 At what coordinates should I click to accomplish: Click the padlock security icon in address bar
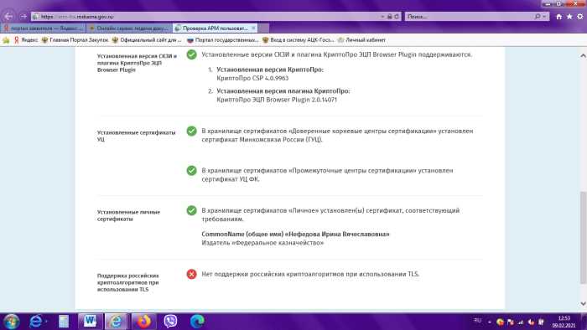tap(389, 17)
